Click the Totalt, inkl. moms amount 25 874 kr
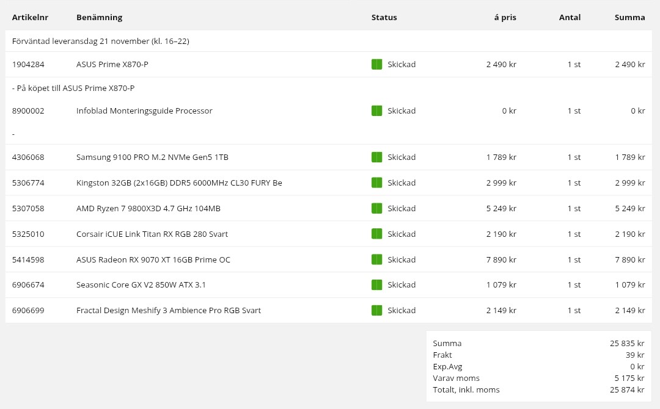Screen dimensions: 660x409 pyautogui.click(x=627, y=389)
